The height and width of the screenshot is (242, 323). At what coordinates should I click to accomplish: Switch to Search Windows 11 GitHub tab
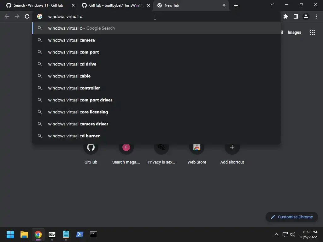coord(39,5)
